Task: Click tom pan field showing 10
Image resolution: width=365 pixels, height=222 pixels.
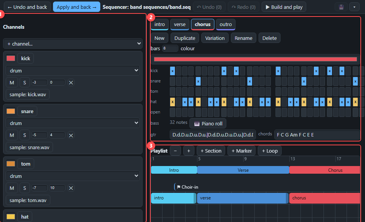Action: pos(57,187)
